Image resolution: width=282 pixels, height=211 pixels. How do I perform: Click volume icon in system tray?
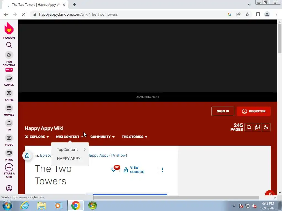(254, 206)
